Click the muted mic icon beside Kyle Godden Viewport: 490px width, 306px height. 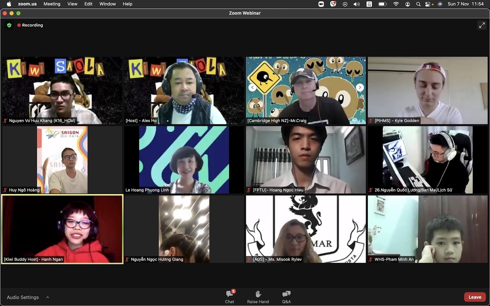pyautogui.click(x=371, y=121)
